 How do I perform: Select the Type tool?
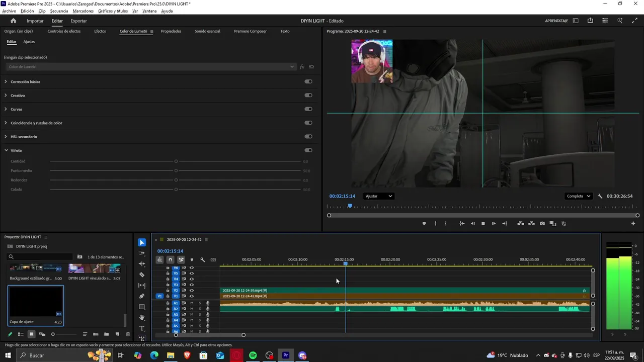142,328
